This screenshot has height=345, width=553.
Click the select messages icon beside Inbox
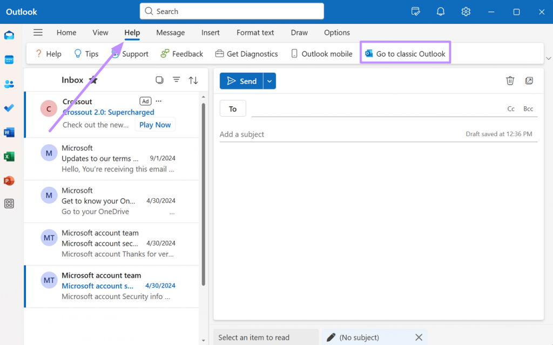coord(159,80)
